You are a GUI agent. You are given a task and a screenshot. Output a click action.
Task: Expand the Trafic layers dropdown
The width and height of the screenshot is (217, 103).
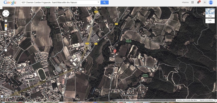coord(210,21)
